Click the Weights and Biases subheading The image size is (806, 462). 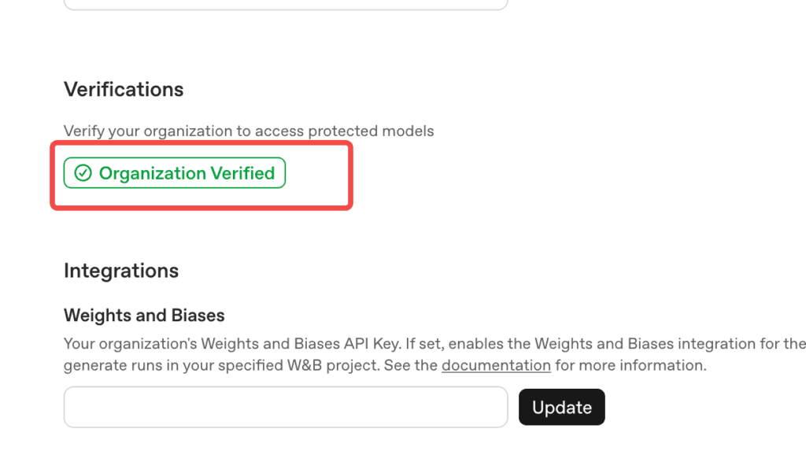pos(145,315)
